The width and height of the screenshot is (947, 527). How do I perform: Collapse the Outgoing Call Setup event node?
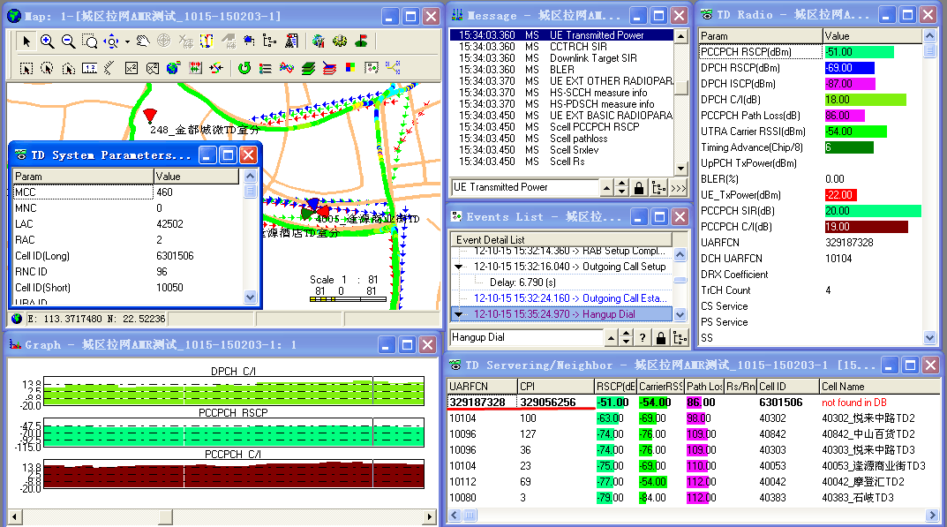459,267
